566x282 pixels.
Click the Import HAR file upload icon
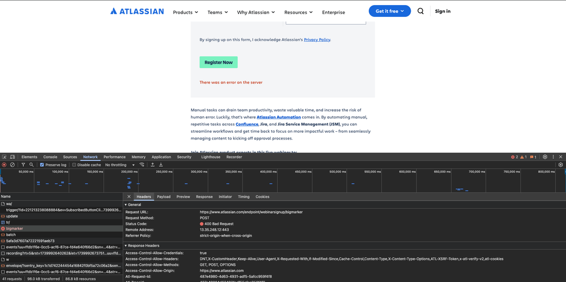153,164
